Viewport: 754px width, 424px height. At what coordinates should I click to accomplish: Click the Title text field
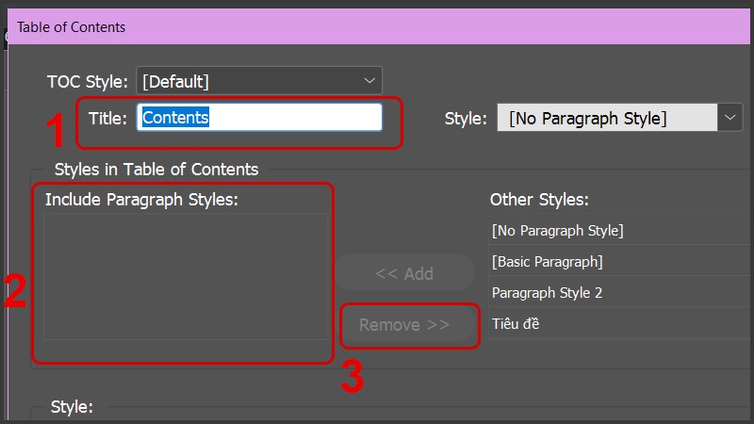pyautogui.click(x=259, y=117)
